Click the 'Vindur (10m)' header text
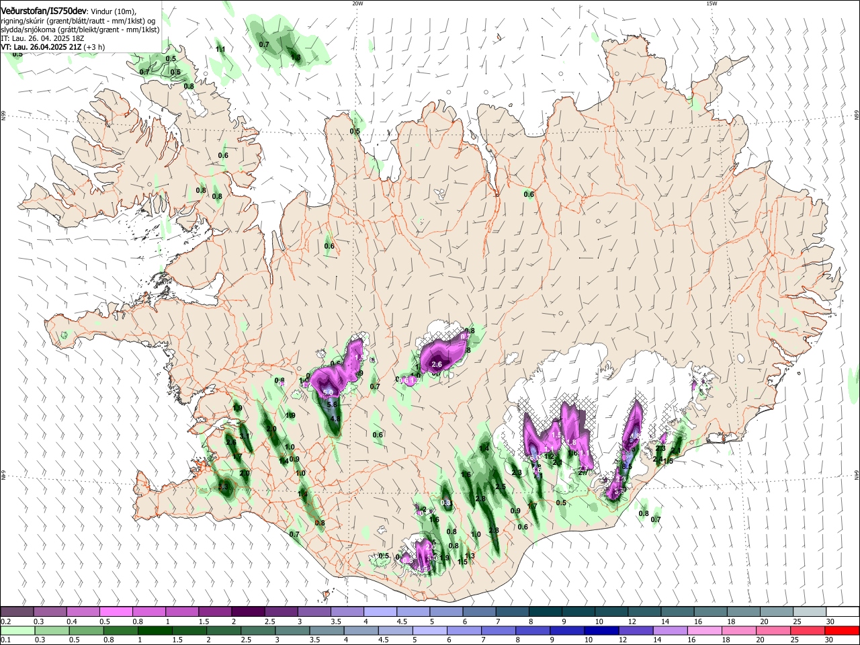 tap(112, 11)
